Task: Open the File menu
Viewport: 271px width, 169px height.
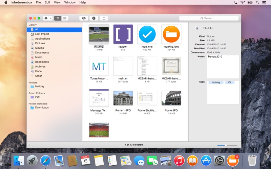Action: tap(38, 2)
